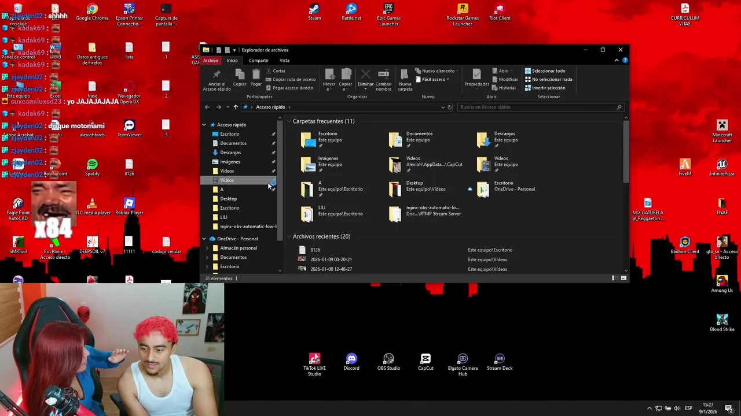Open the recent locations dropdown arrow

(x=228, y=107)
